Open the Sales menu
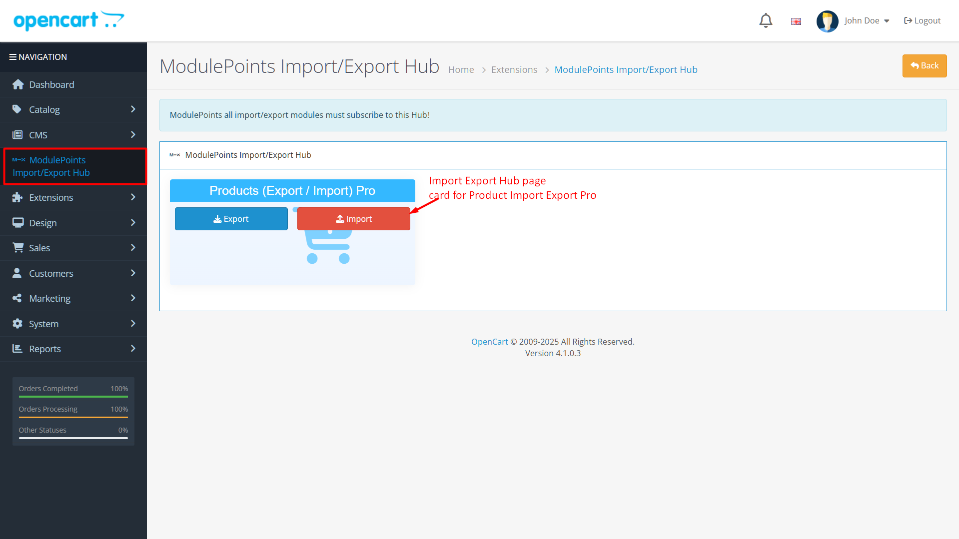Image resolution: width=959 pixels, height=539 pixels. tap(73, 248)
